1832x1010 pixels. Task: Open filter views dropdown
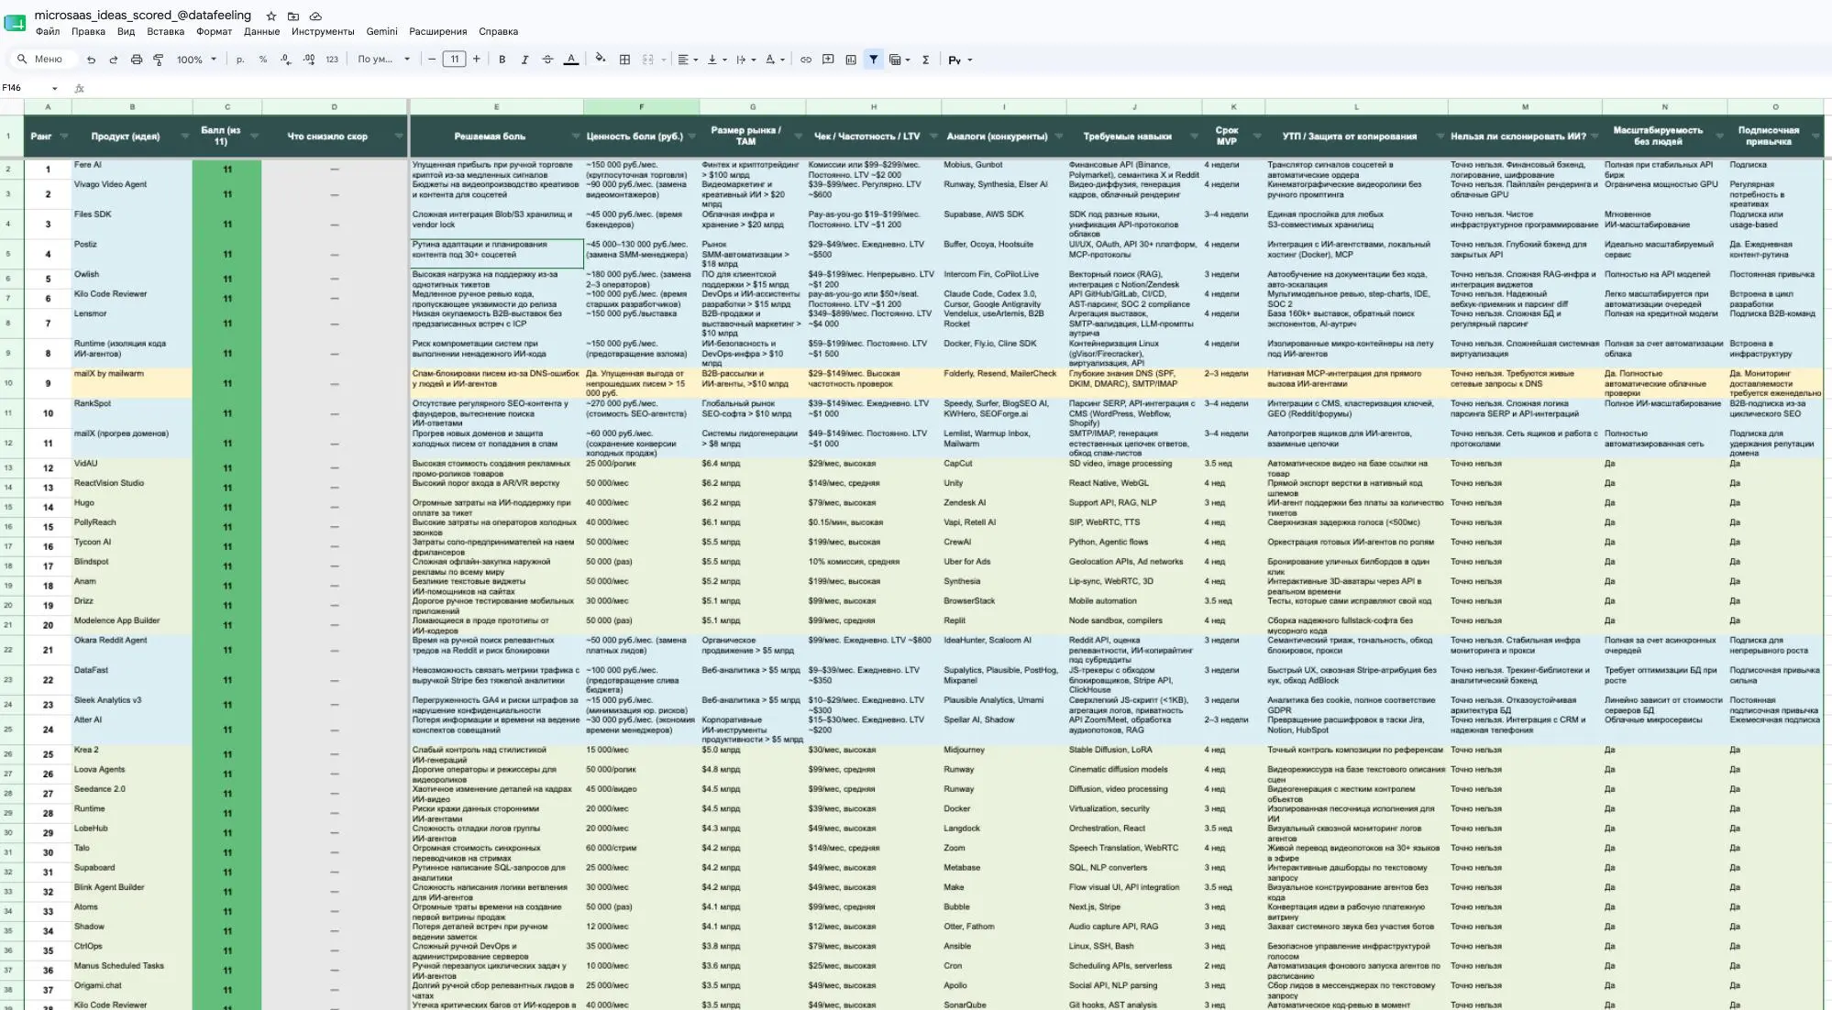(x=899, y=60)
